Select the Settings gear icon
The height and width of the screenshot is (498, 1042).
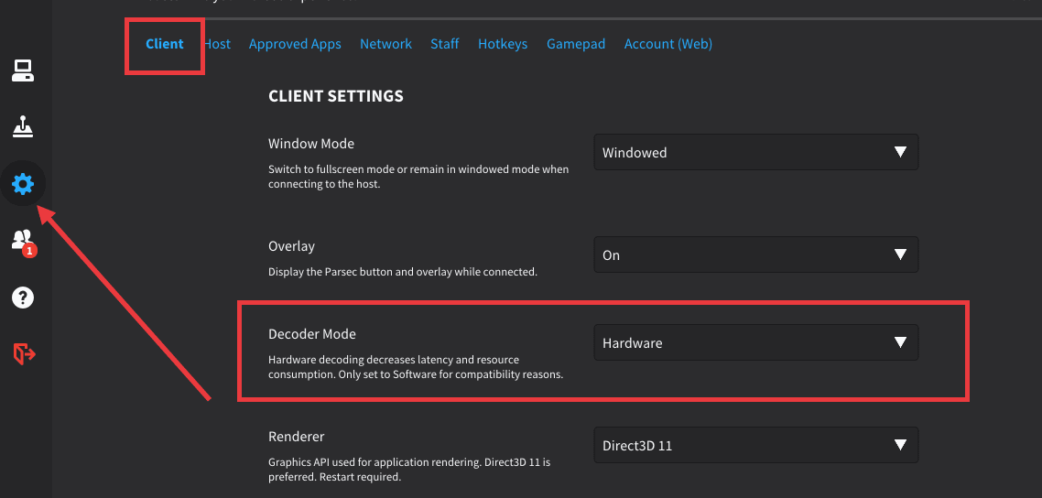(23, 185)
